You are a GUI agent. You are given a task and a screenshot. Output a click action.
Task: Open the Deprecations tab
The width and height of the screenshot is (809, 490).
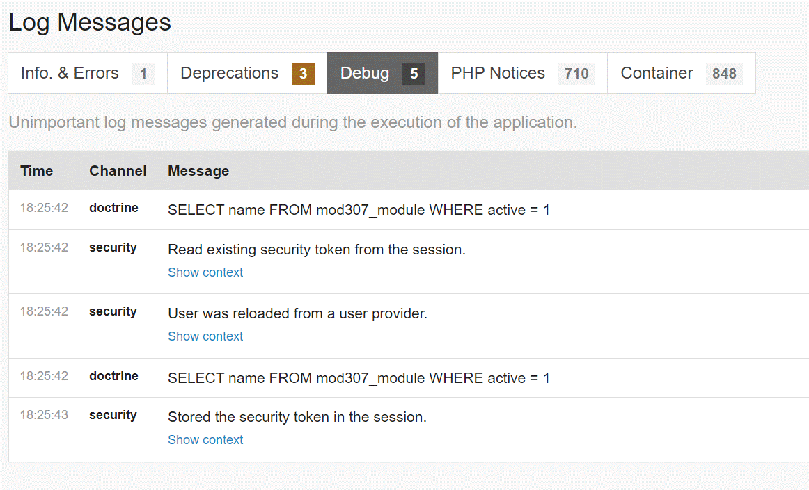click(230, 73)
